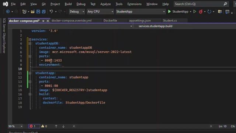Click the window layout toolbar icon

(x=227, y=11)
